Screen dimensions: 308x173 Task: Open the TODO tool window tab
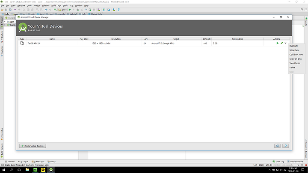51,161
